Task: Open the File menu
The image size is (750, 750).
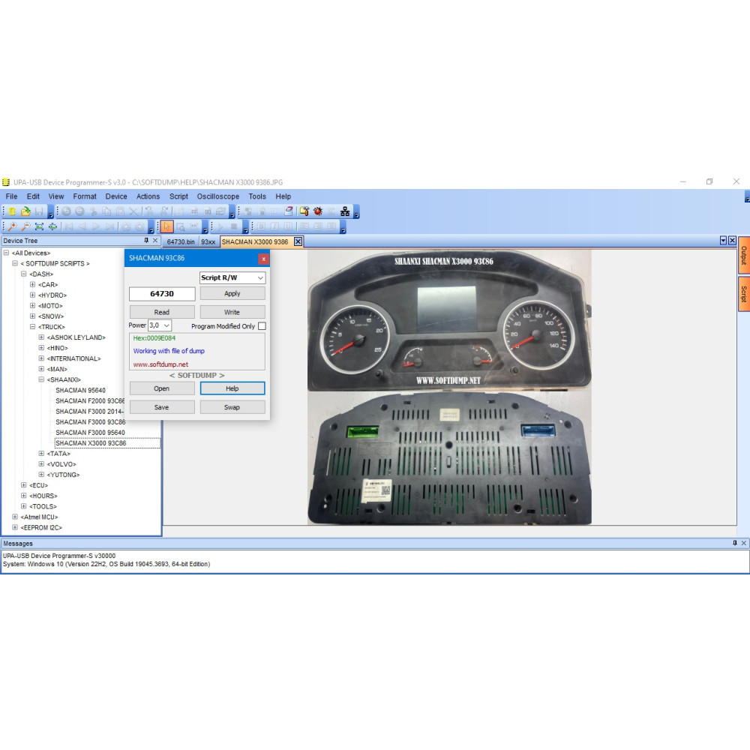Action: pyautogui.click(x=11, y=196)
